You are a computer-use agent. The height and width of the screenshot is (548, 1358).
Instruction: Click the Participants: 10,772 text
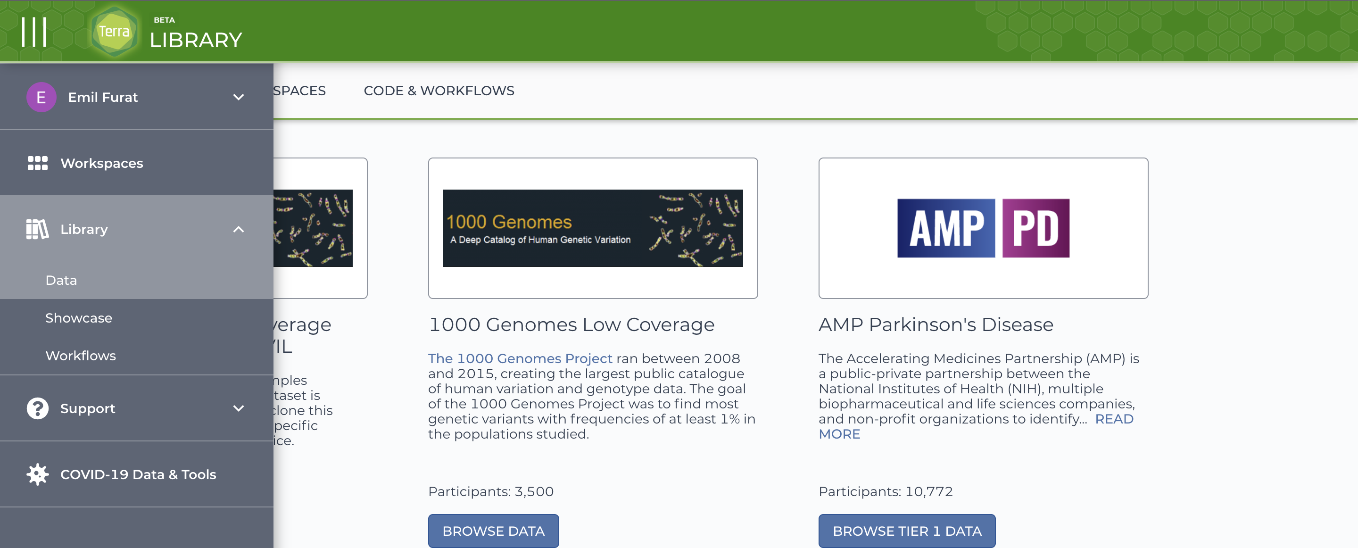(x=886, y=491)
